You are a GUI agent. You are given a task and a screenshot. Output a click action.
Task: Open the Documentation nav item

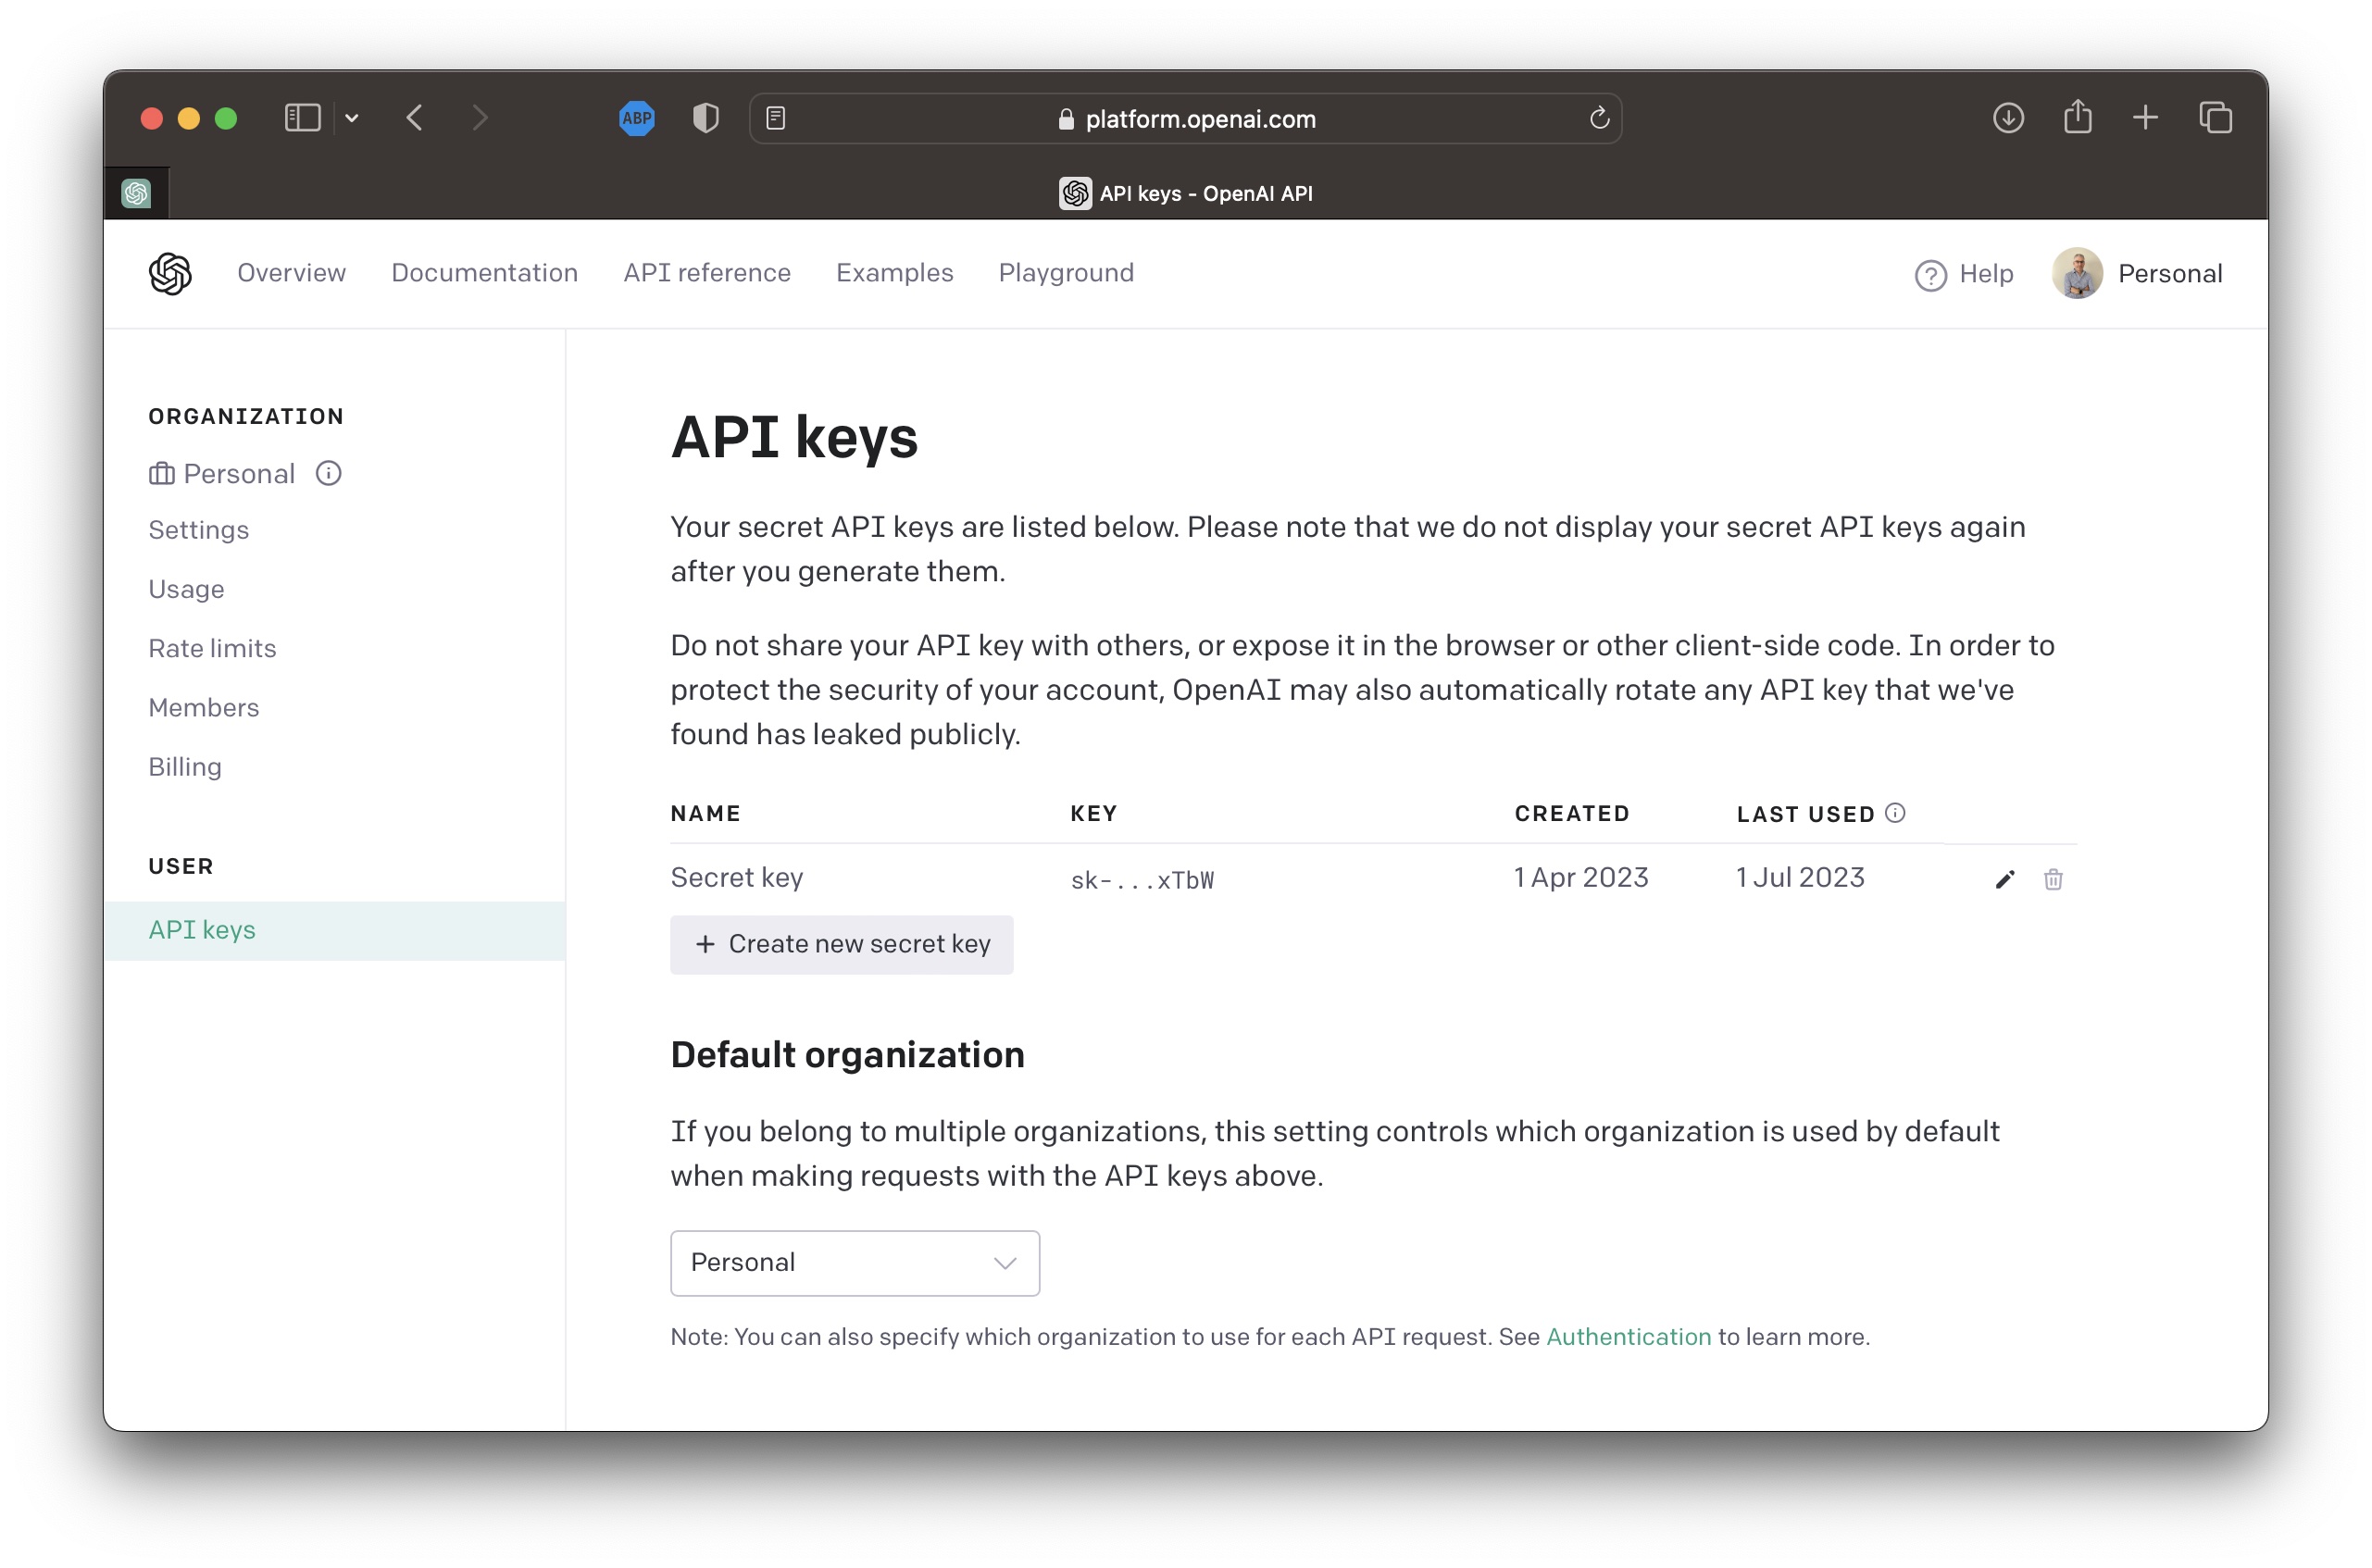484,273
